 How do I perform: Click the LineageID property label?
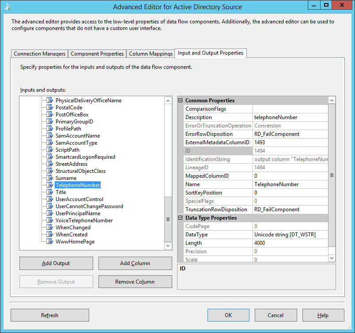pos(218,168)
